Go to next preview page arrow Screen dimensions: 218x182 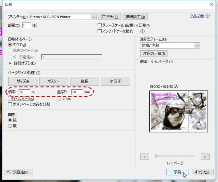pyautogui.click(x=205, y=157)
